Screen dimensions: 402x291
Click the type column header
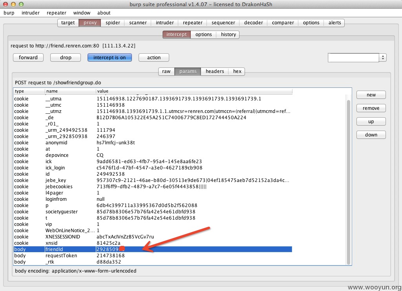(x=29, y=91)
